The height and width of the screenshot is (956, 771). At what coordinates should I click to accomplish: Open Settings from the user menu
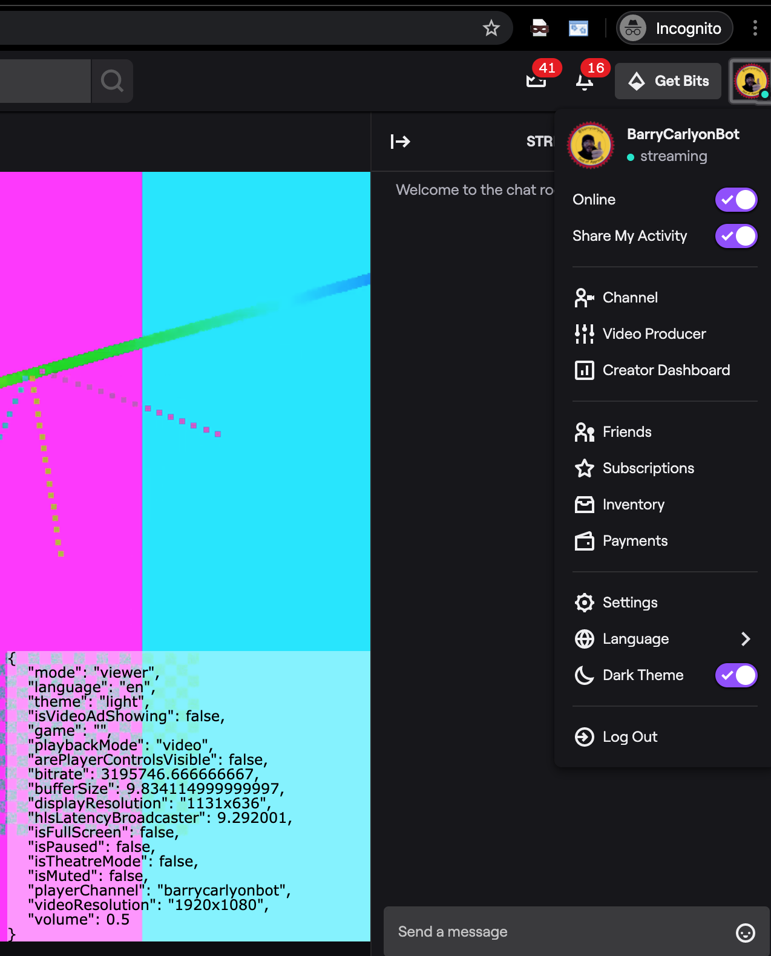[664, 603]
